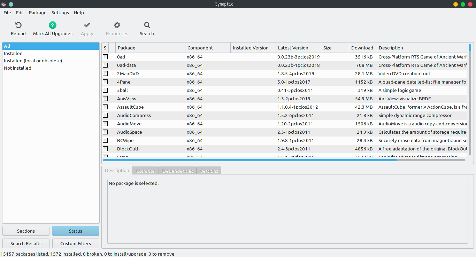476x257 pixels.
Task: Switch to the Common tab
Action: point(146,171)
